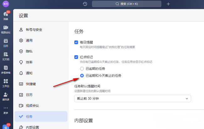
Task: Go to 快捷键 settings
Action: pos(41,84)
